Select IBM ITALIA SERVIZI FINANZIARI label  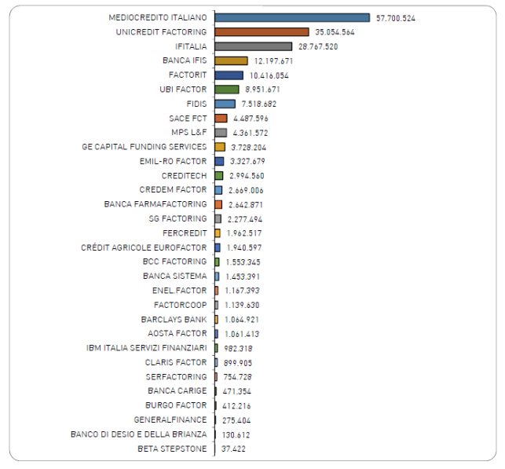tap(147, 348)
